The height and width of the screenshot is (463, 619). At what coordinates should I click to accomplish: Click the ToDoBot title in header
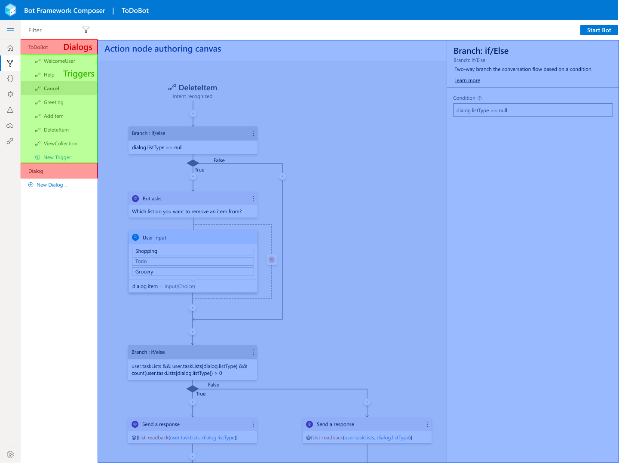tap(135, 10)
